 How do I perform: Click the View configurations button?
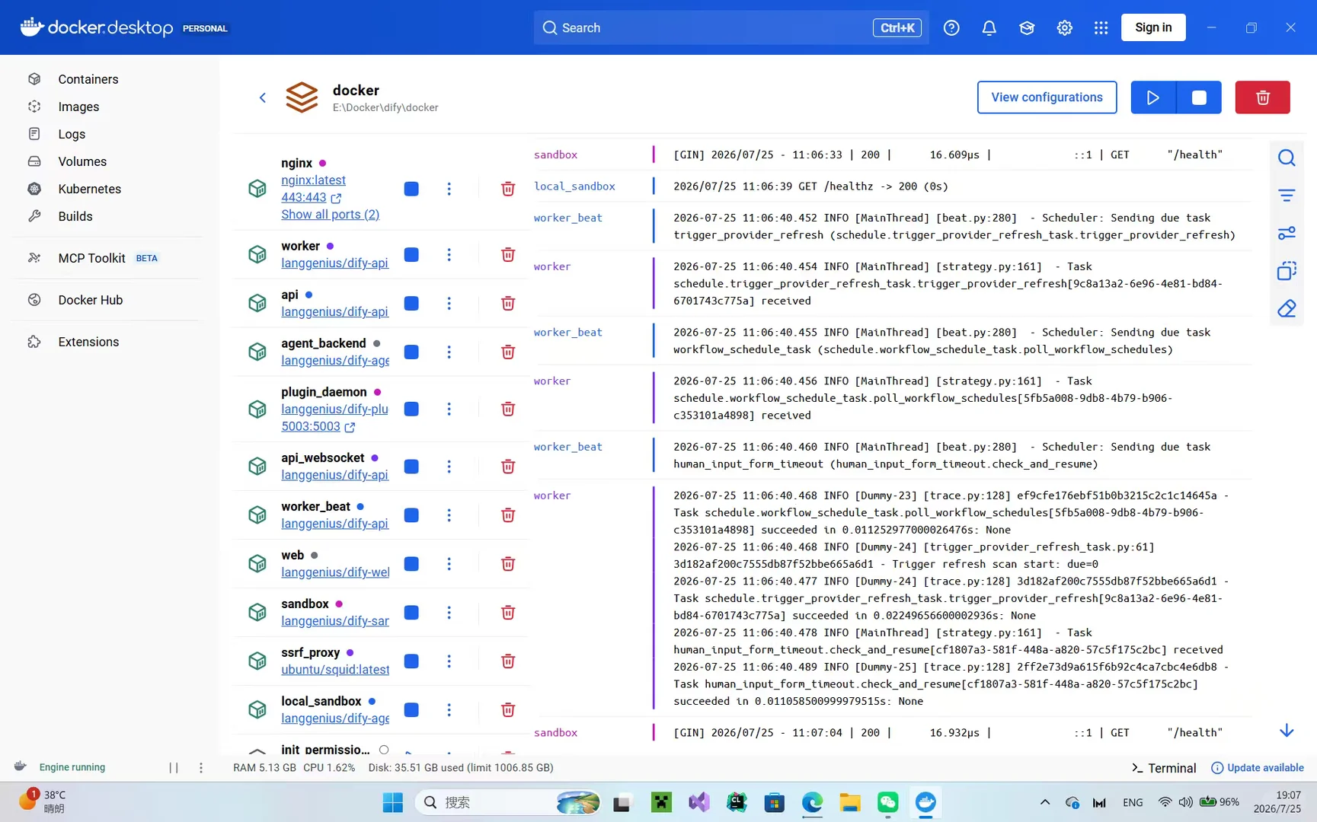click(1047, 97)
